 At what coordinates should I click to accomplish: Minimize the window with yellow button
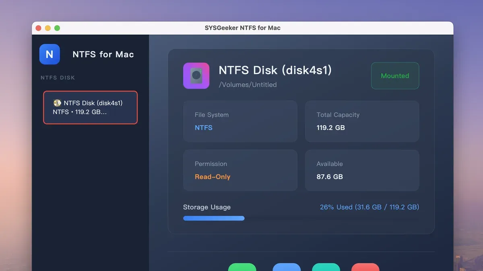48,28
